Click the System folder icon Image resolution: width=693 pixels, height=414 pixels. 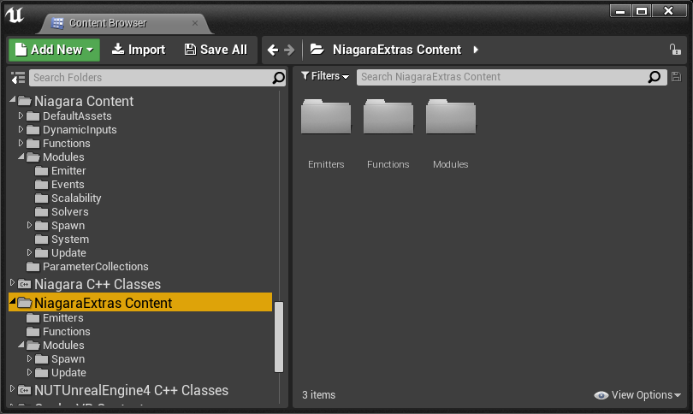click(x=42, y=239)
